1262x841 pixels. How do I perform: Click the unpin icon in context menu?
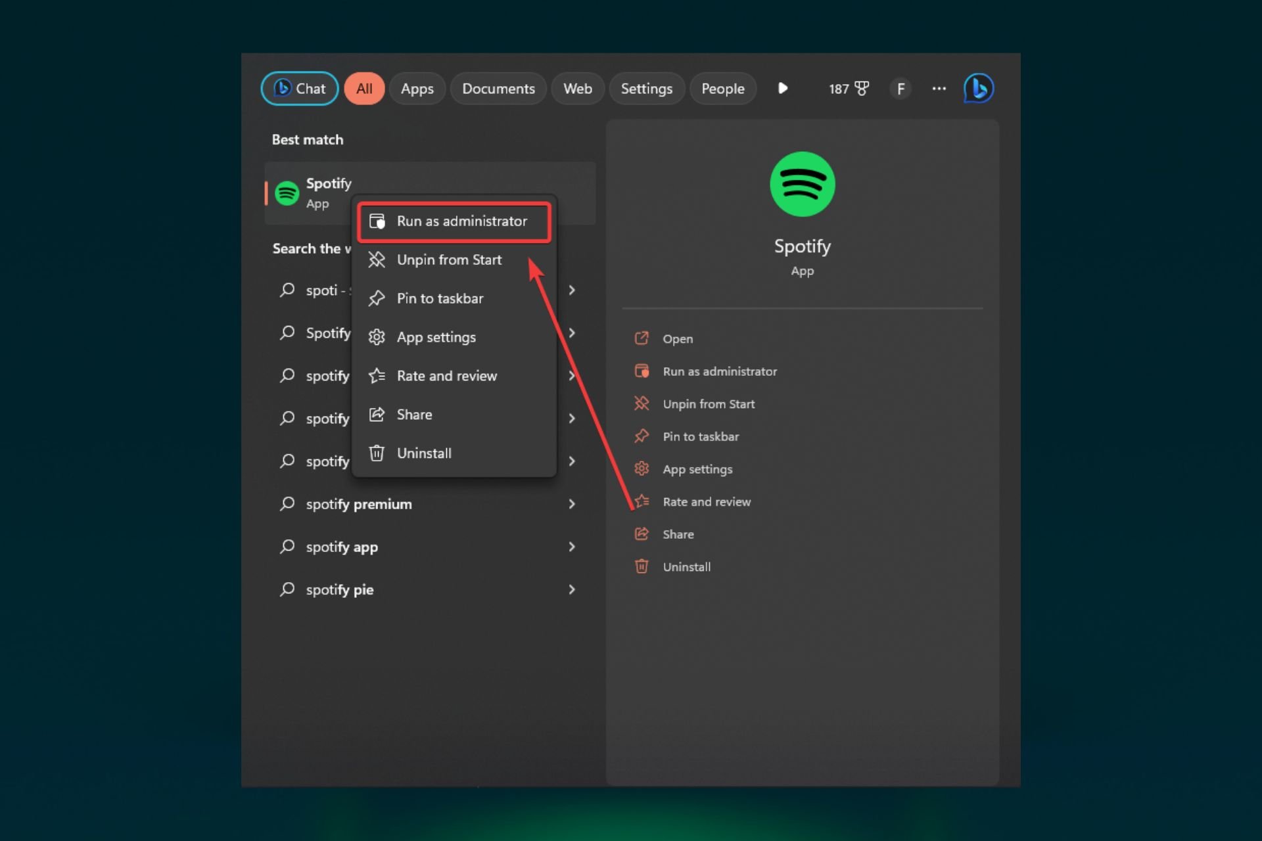(x=377, y=260)
